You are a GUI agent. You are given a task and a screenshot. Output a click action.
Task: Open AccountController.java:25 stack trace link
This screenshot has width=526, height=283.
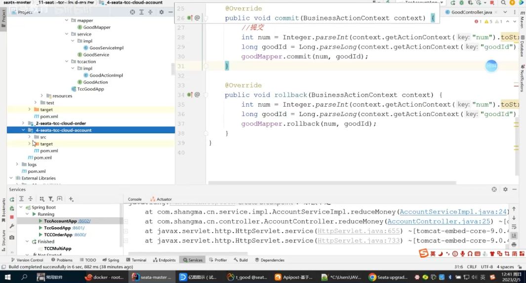click(439, 222)
